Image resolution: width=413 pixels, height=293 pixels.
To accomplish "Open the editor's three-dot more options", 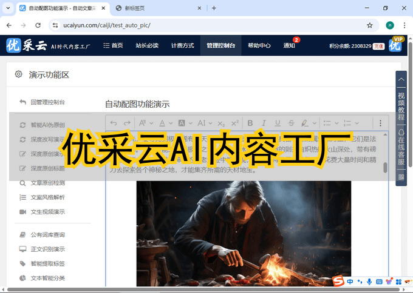I will pos(381,123).
